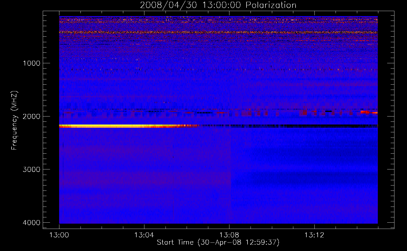Click the 2000 frequency tick label

pos(31,116)
